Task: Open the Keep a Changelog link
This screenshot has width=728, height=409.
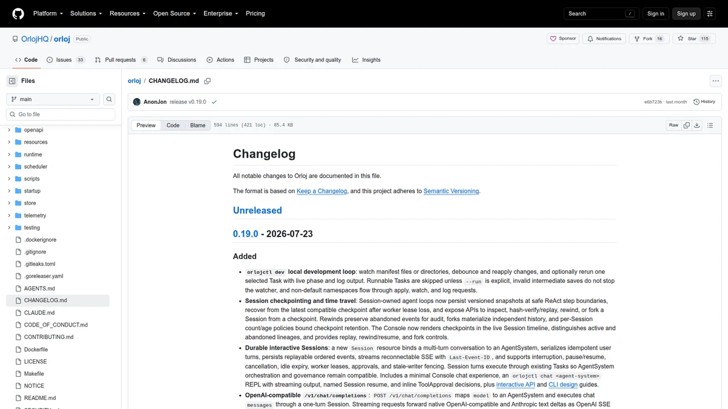Action: [322, 191]
